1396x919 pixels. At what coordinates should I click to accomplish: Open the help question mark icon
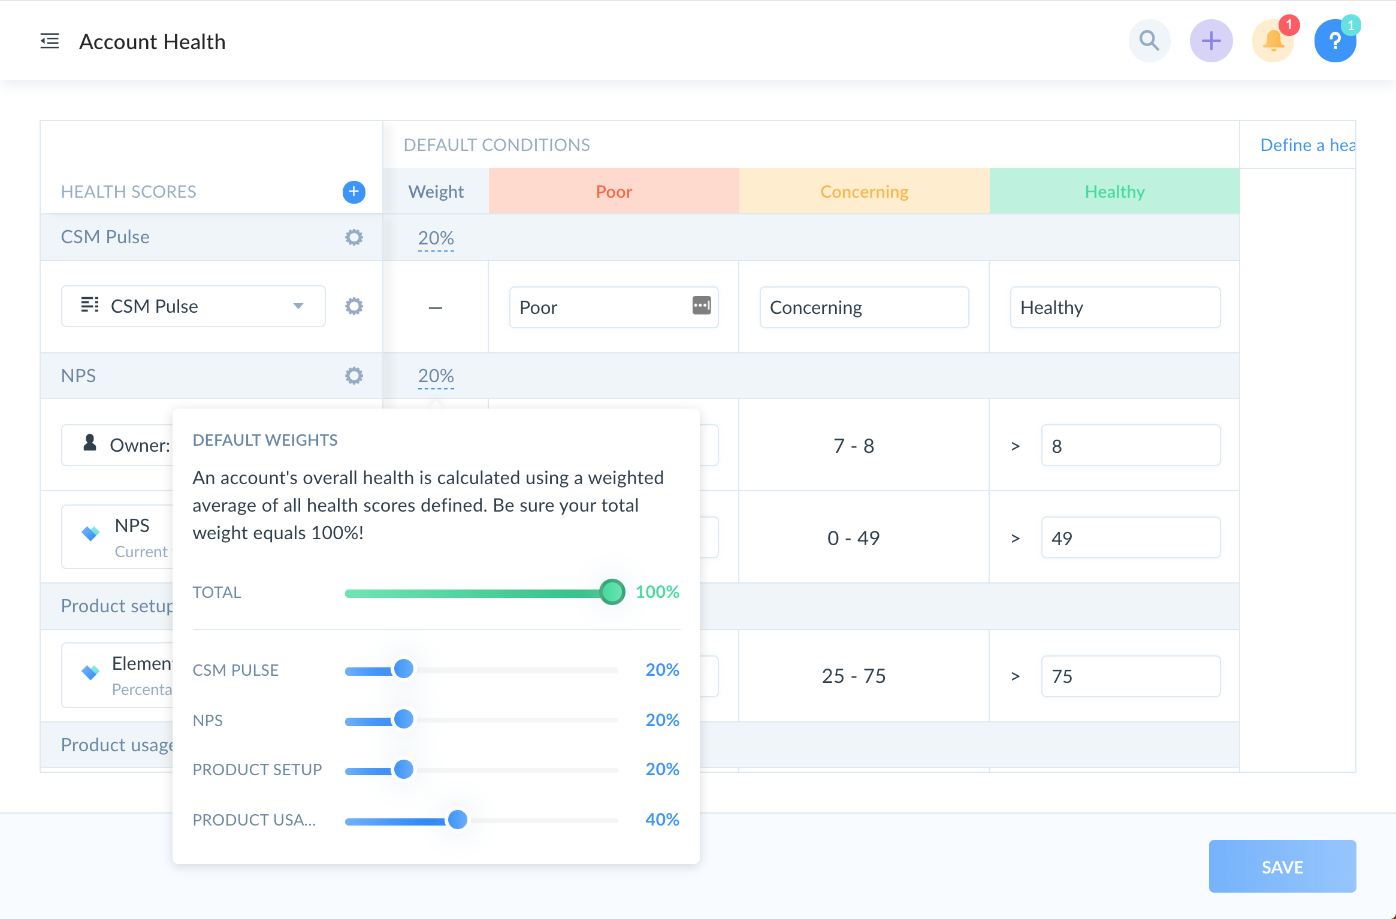click(1335, 41)
